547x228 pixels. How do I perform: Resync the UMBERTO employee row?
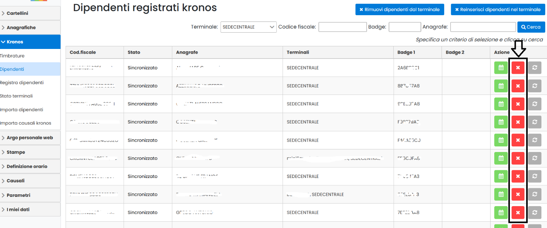pos(534,86)
